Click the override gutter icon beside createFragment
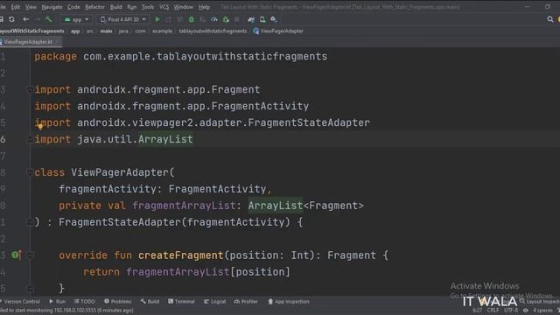Screen dimensions: 560x315 16,255
